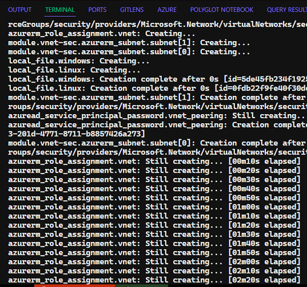Screen dimensions: 307x287
Task: Click 'local_file.windows: Creating...' line
Action: (78, 61)
